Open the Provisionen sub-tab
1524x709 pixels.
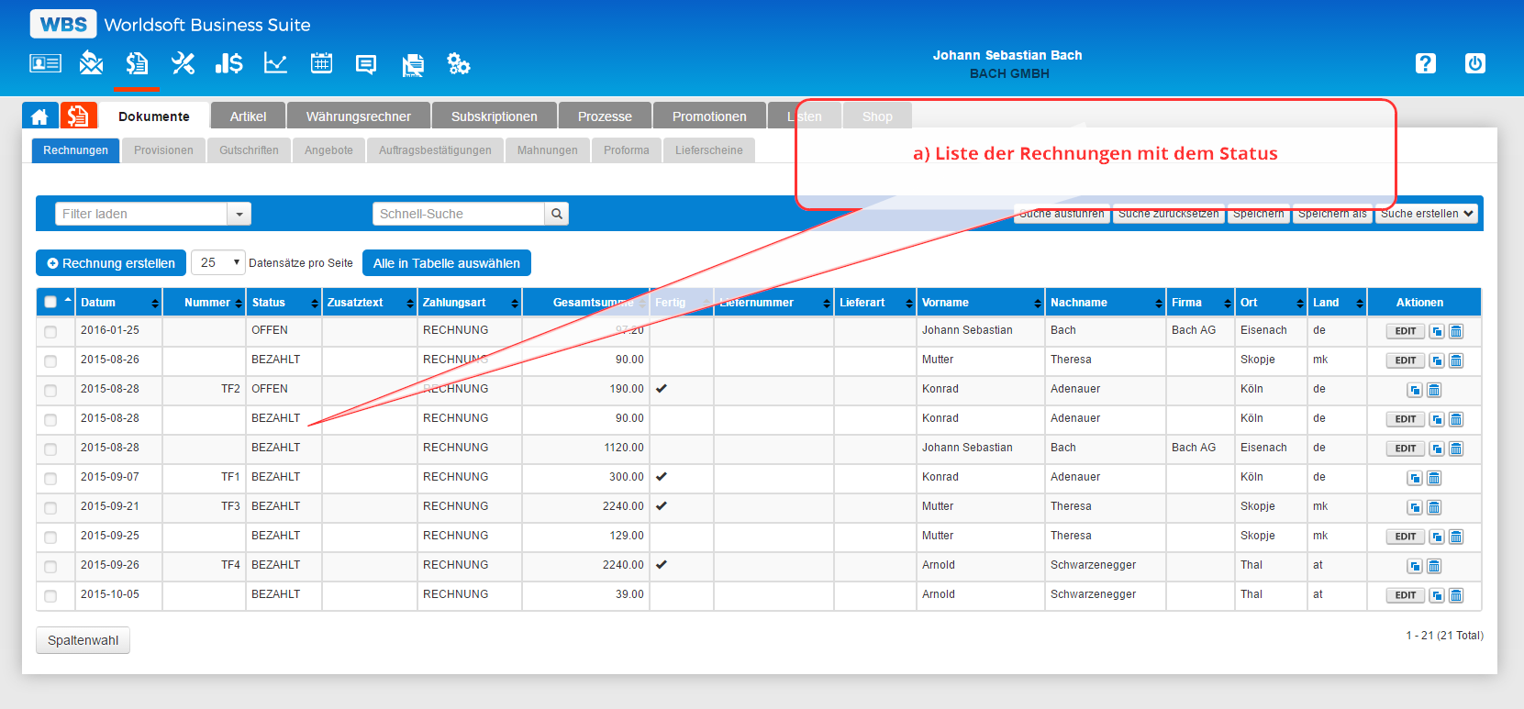point(163,150)
